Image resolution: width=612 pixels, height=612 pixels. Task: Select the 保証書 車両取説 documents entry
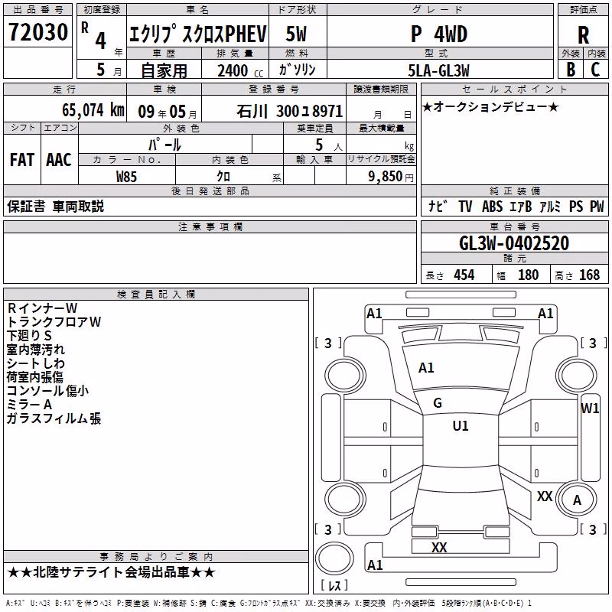point(55,206)
